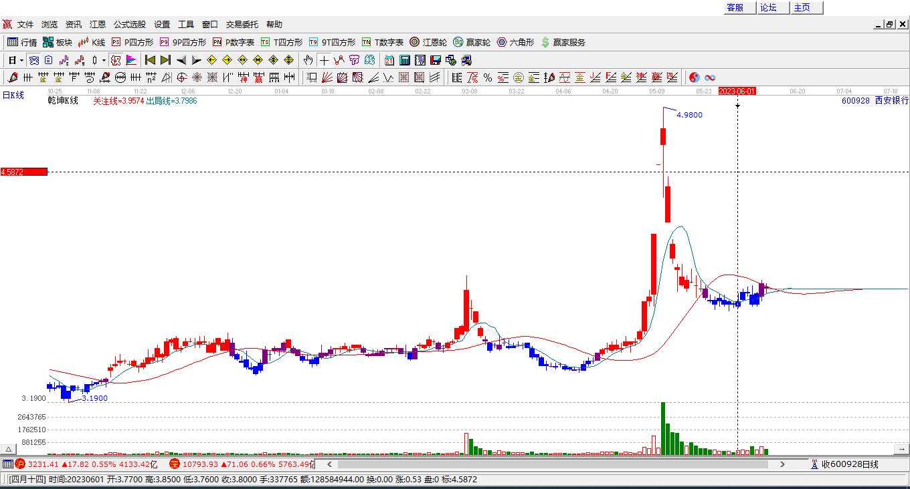The width and height of the screenshot is (910, 489).
Task: Click the 日K线 period label
Action: 13,95
